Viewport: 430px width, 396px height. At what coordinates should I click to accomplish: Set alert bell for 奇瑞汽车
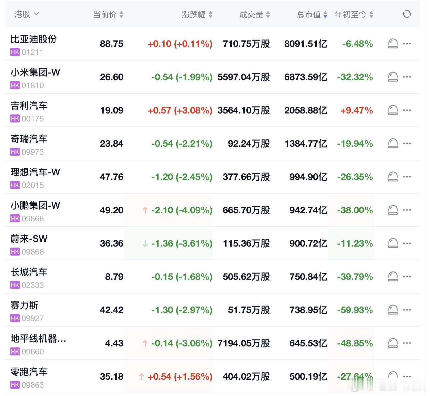393,143
